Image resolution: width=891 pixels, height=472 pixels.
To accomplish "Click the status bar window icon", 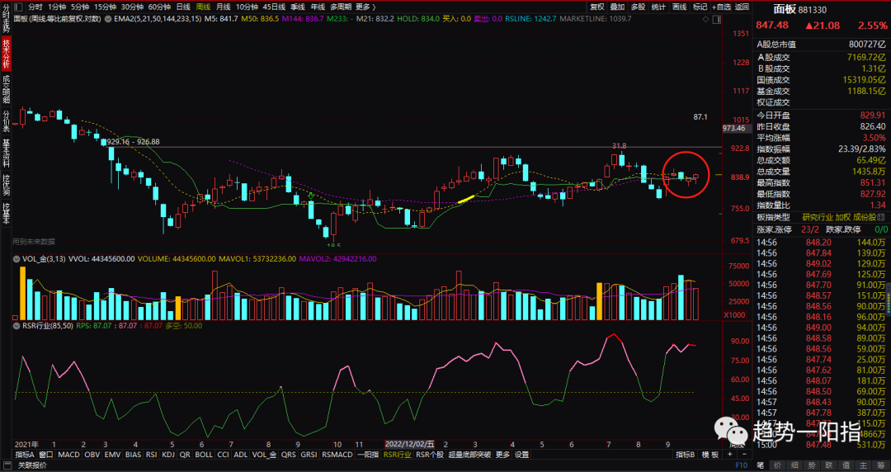I will (7, 465).
